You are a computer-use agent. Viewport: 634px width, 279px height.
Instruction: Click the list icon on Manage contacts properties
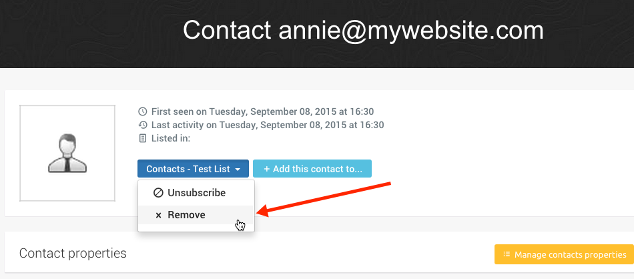[507, 254]
